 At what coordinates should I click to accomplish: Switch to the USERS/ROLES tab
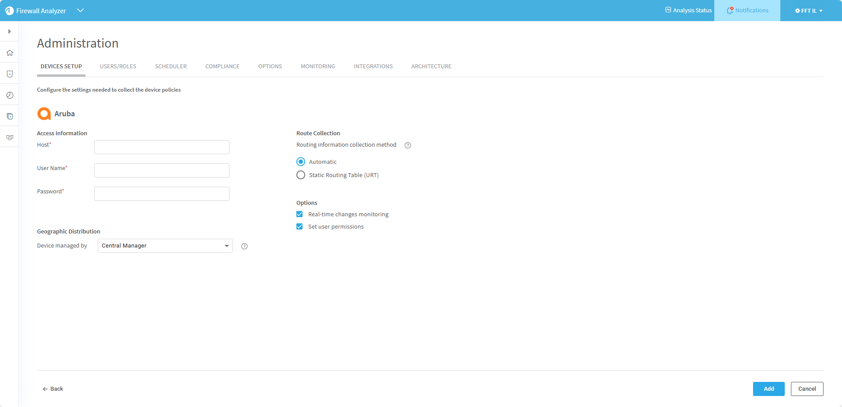click(x=118, y=67)
